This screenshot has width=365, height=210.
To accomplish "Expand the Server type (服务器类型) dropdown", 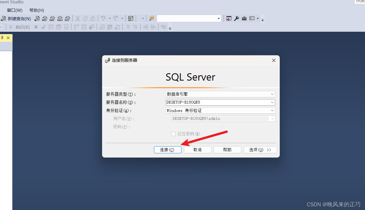I will 272,94.
